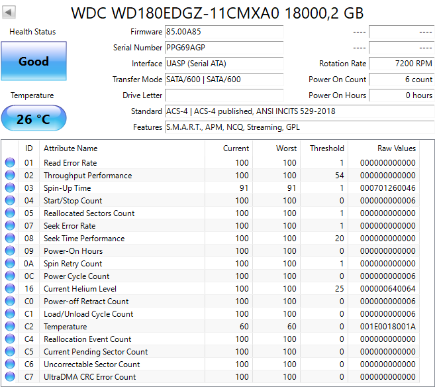Click status orb for Load/Unload Cycle Count

[10, 313]
